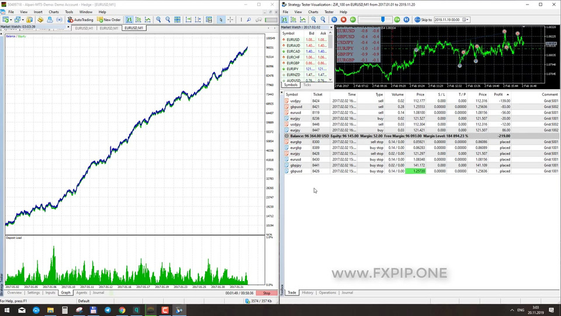The height and width of the screenshot is (316, 561).
Task: Select eurgbp 8300 sell stop order row
Action: tap(421, 142)
